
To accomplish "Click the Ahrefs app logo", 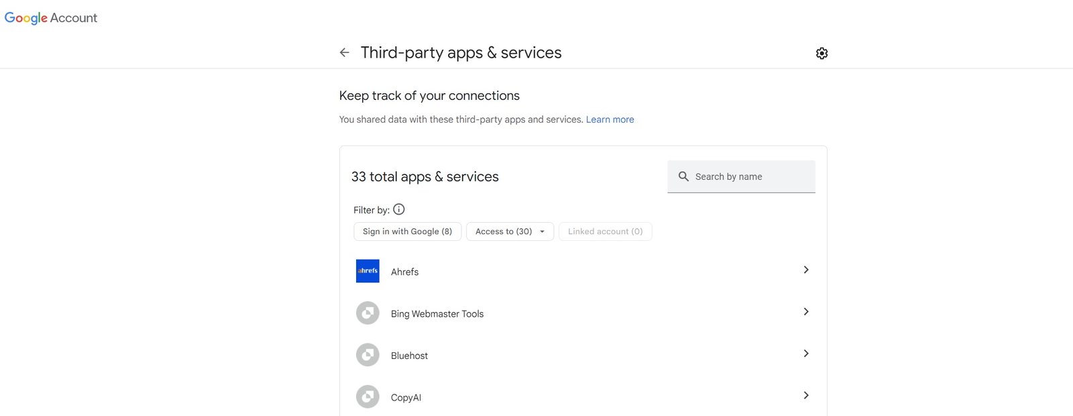I will pos(368,271).
